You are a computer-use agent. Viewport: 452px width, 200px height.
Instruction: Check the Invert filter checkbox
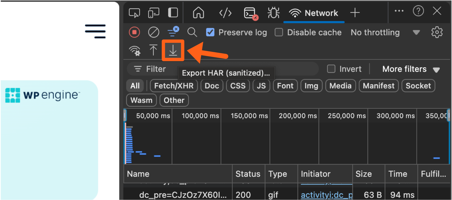[x=331, y=69]
